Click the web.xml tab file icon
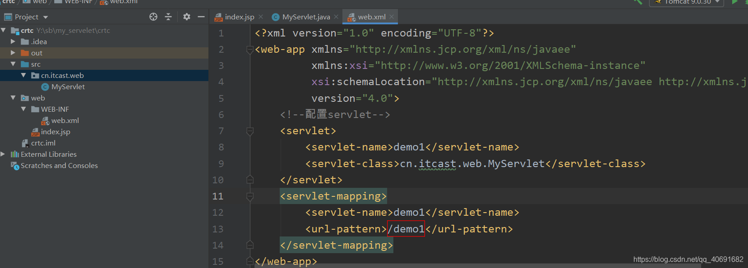The image size is (748, 268). coord(352,17)
